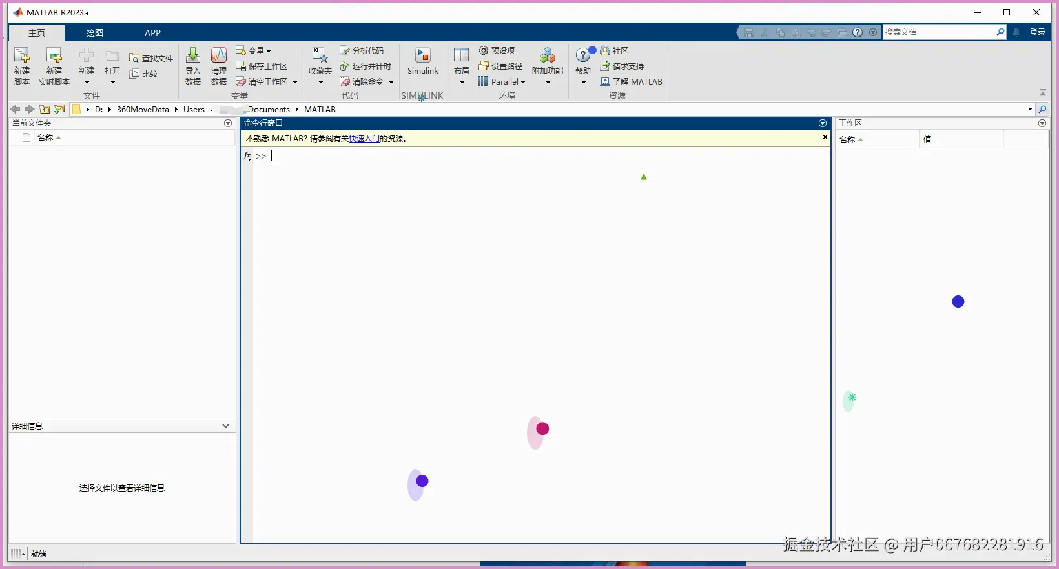1059x569 pixels.
Task: Go back with the address bar back arrow
Action: (x=15, y=109)
